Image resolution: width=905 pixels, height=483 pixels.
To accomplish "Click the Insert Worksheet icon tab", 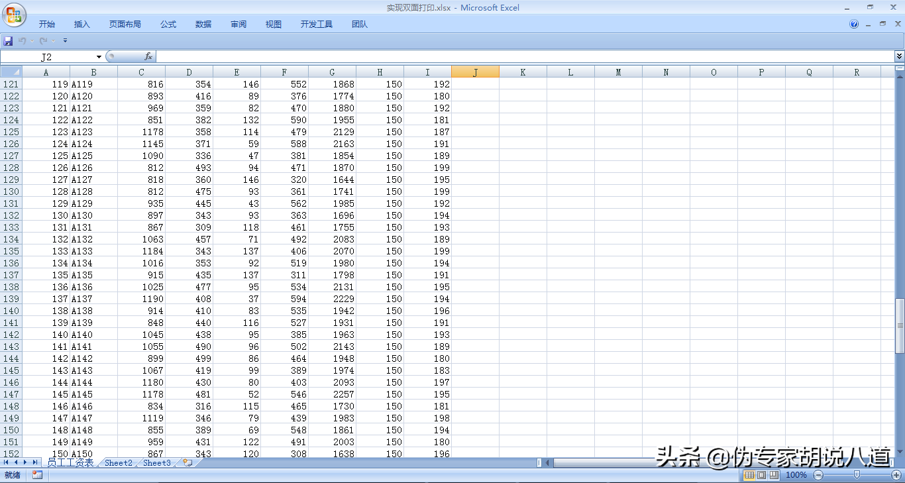I will pyautogui.click(x=187, y=463).
